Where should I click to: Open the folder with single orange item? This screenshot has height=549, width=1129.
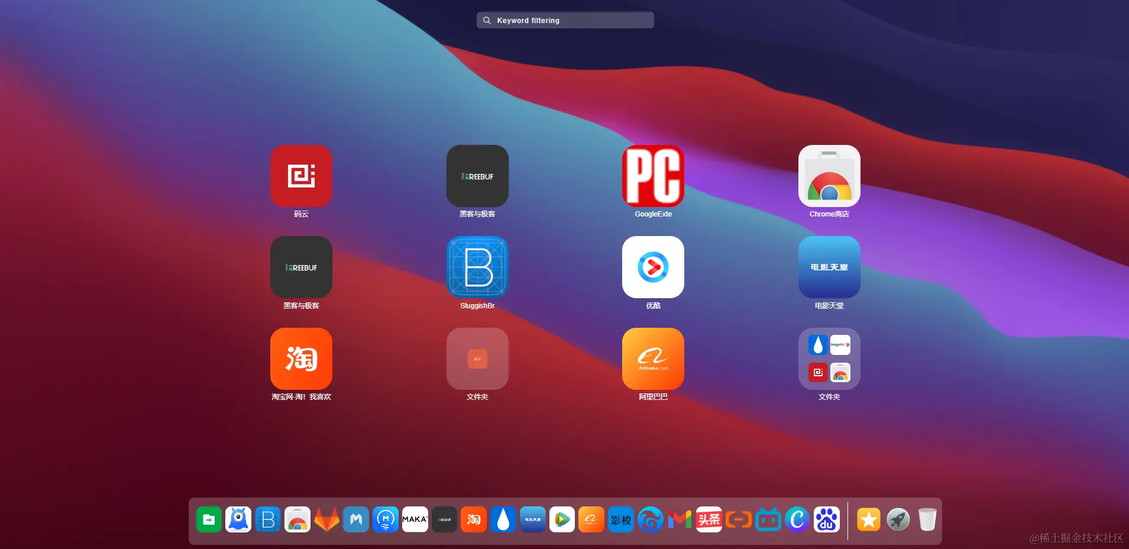(x=477, y=359)
